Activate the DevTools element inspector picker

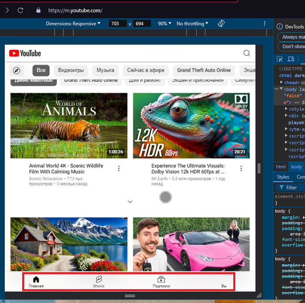[x=280, y=59]
